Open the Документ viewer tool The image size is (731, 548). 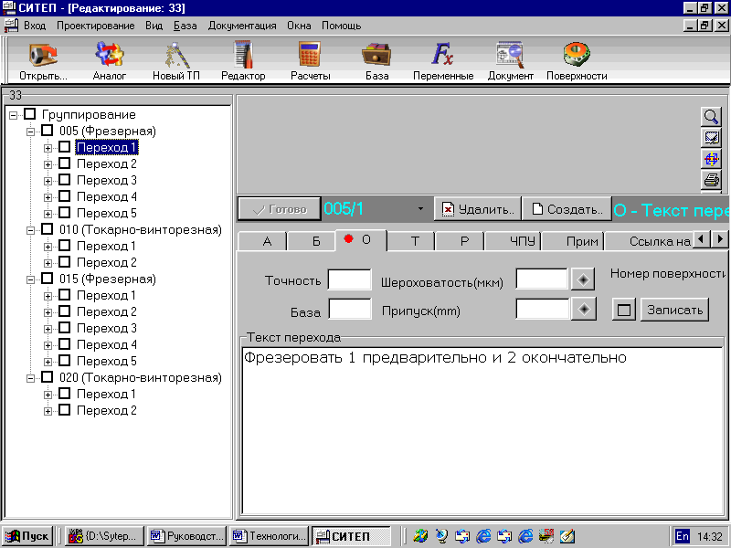[x=510, y=60]
